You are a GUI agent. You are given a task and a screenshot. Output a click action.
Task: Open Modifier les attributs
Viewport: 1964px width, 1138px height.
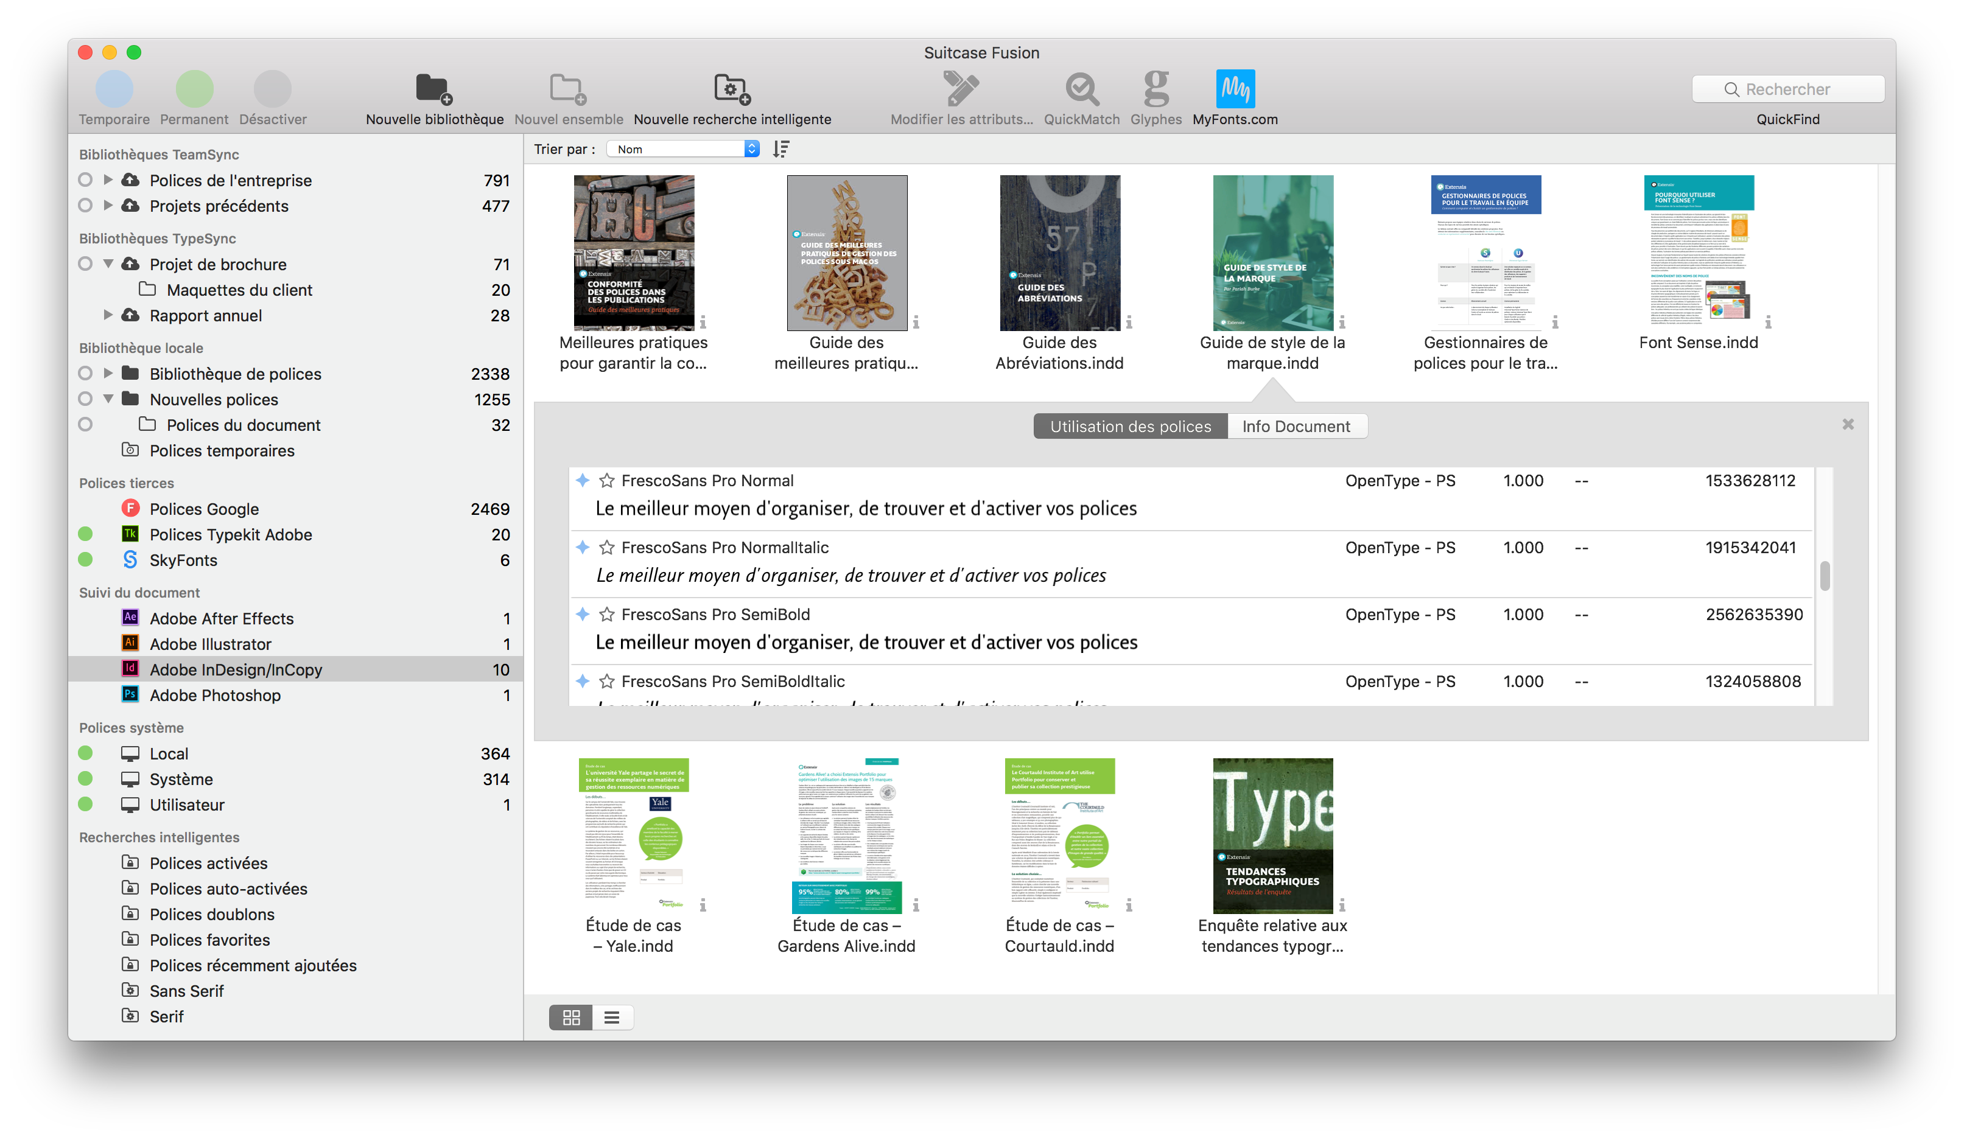point(962,88)
